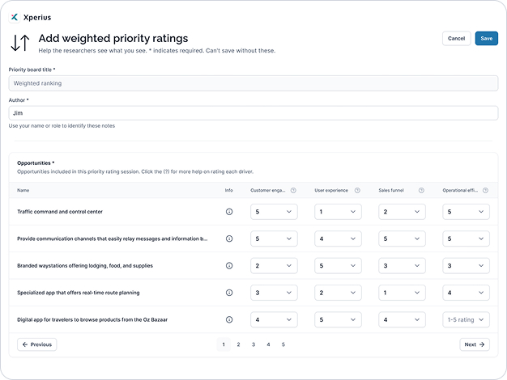Open Sales funnel rating for Digital app row

click(402, 319)
